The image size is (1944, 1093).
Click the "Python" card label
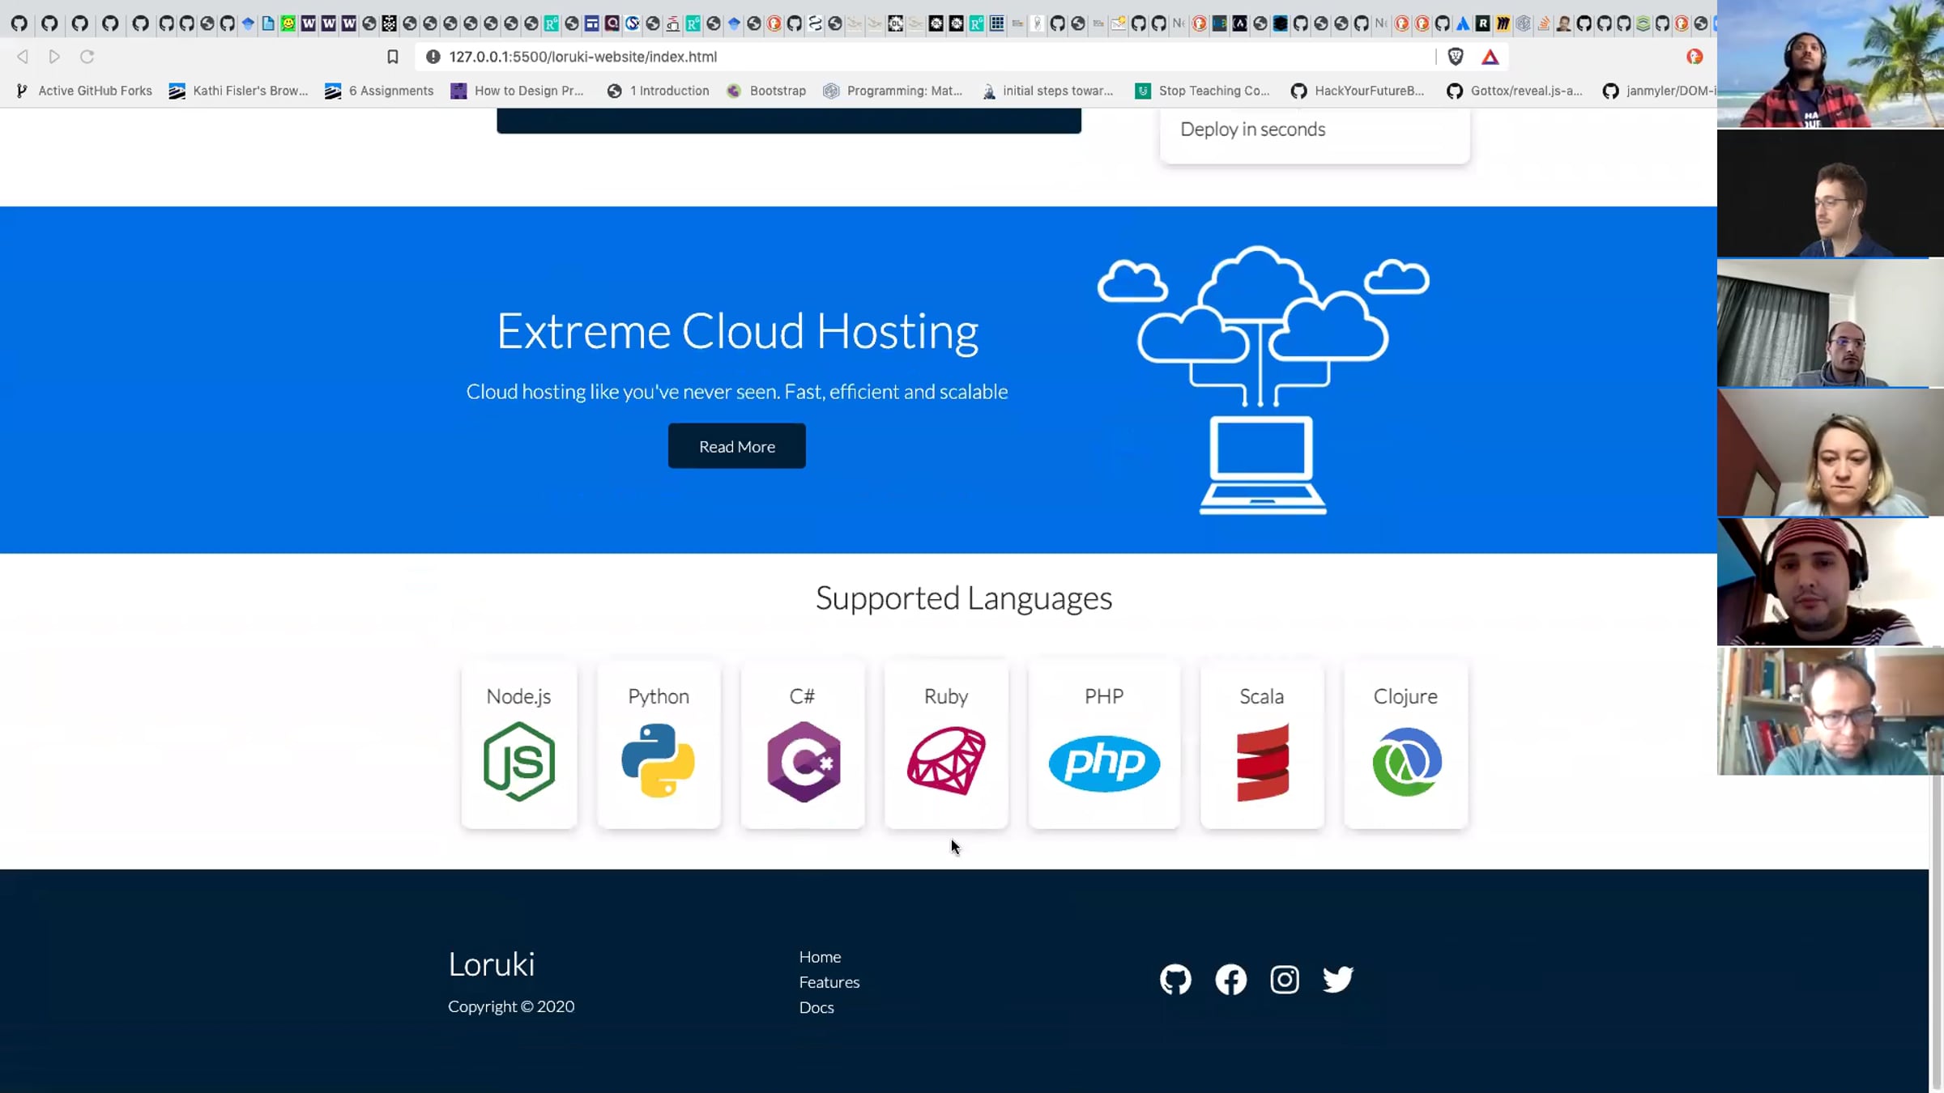click(x=659, y=697)
